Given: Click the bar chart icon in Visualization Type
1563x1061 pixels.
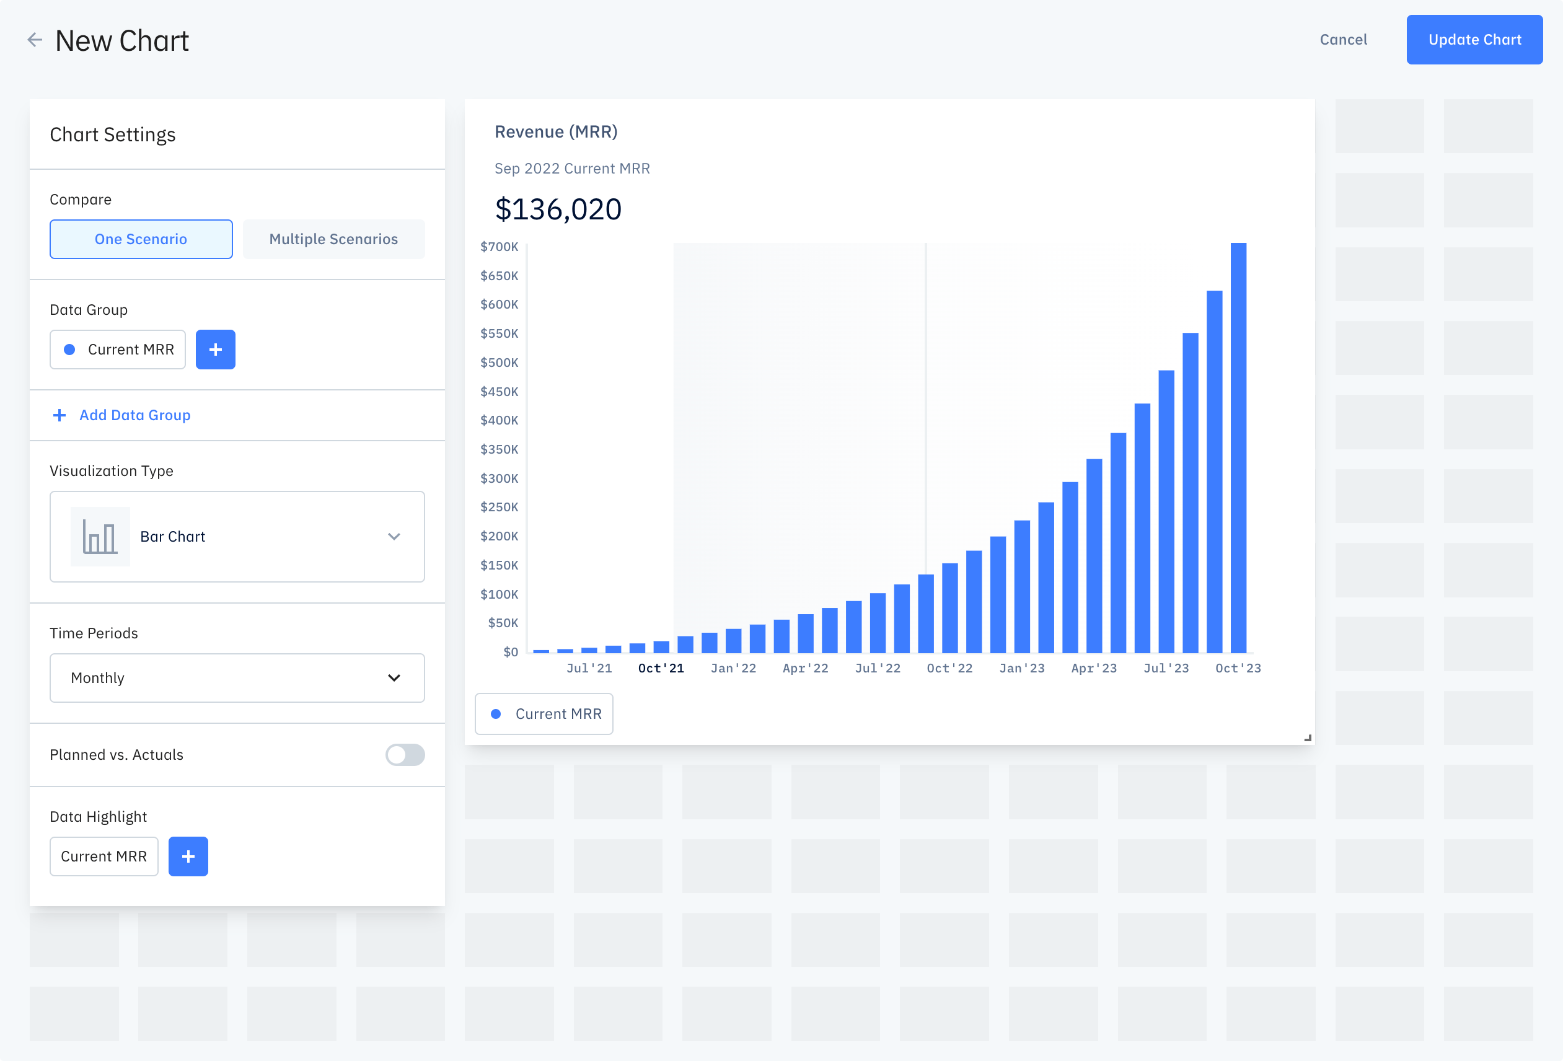Looking at the screenshot, I should pyautogui.click(x=100, y=537).
